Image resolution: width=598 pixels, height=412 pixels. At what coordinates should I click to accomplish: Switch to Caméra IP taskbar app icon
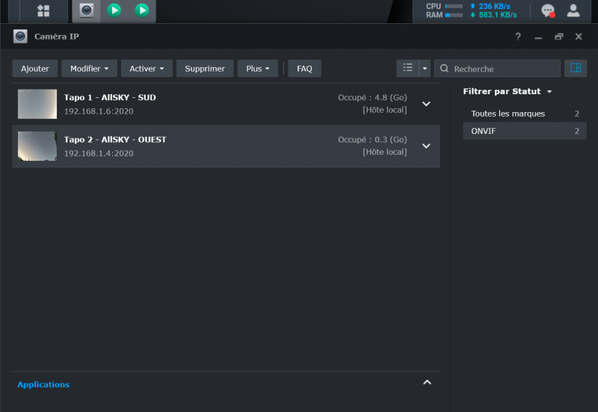point(87,10)
